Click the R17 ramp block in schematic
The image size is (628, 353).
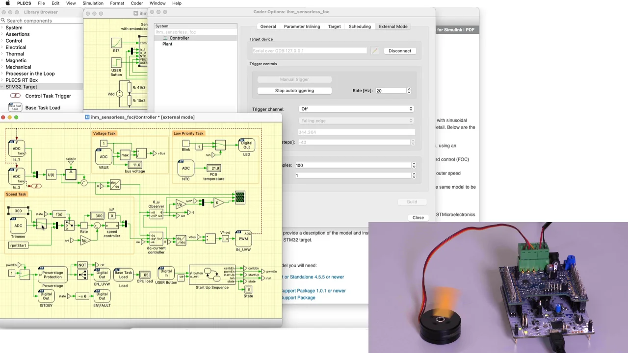coord(116,43)
